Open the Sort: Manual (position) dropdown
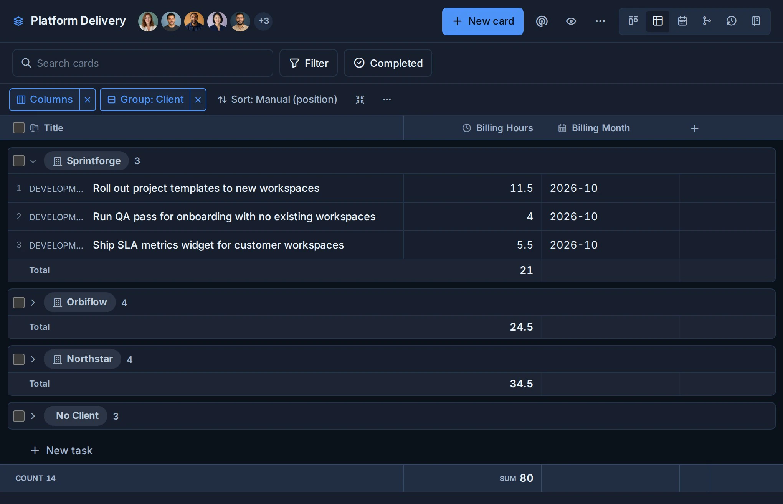The image size is (783, 504). [x=278, y=100]
